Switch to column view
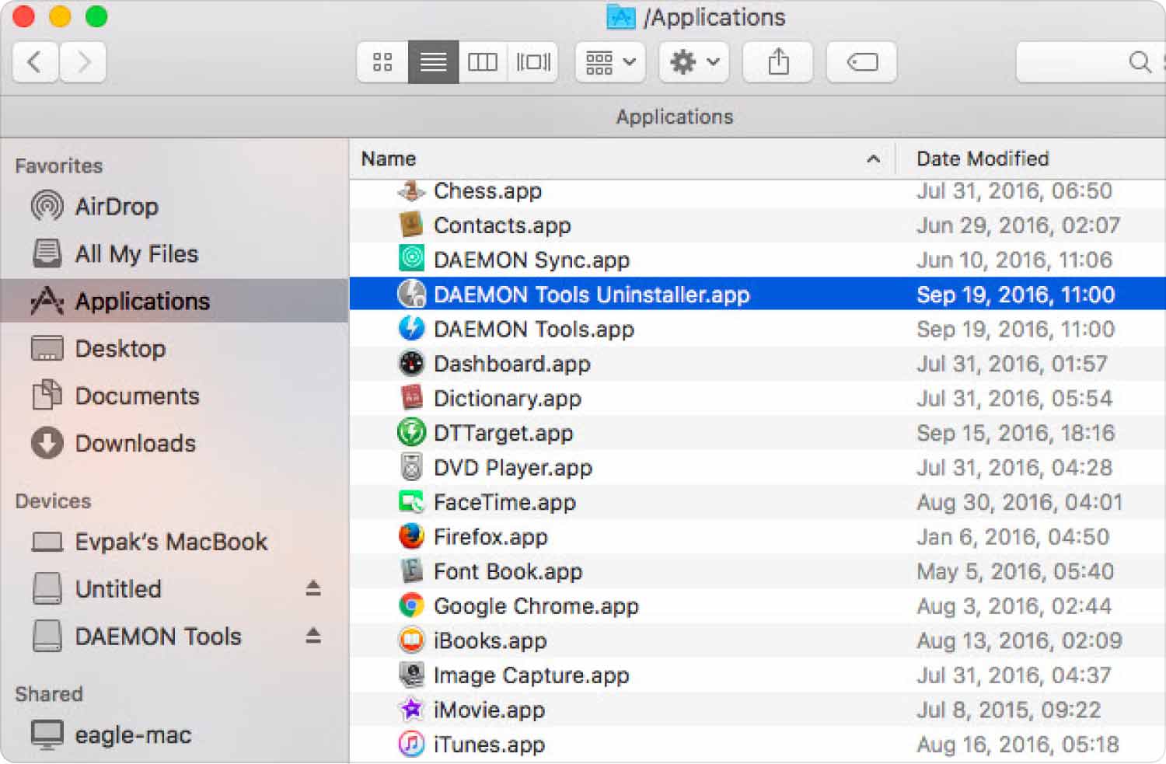This screenshot has width=1166, height=764. [x=483, y=61]
